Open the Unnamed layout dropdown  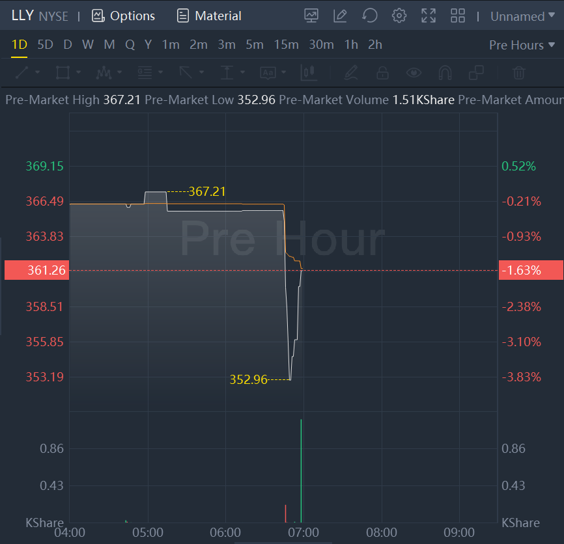(522, 16)
